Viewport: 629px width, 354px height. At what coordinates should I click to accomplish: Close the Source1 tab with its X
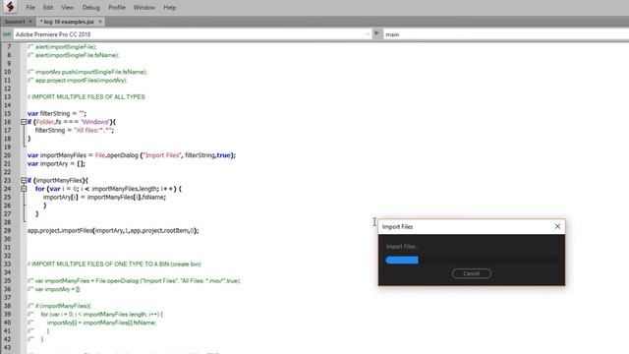30,22
